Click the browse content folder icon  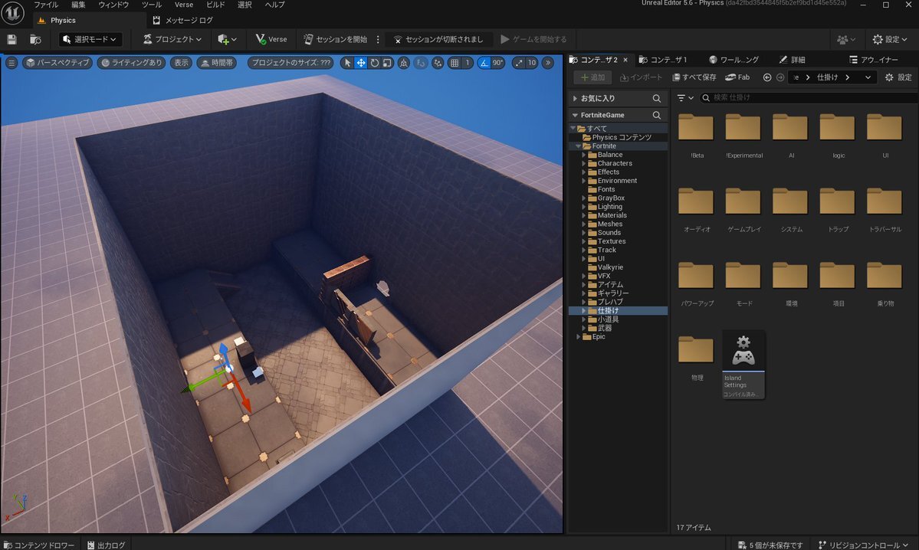[x=36, y=39]
